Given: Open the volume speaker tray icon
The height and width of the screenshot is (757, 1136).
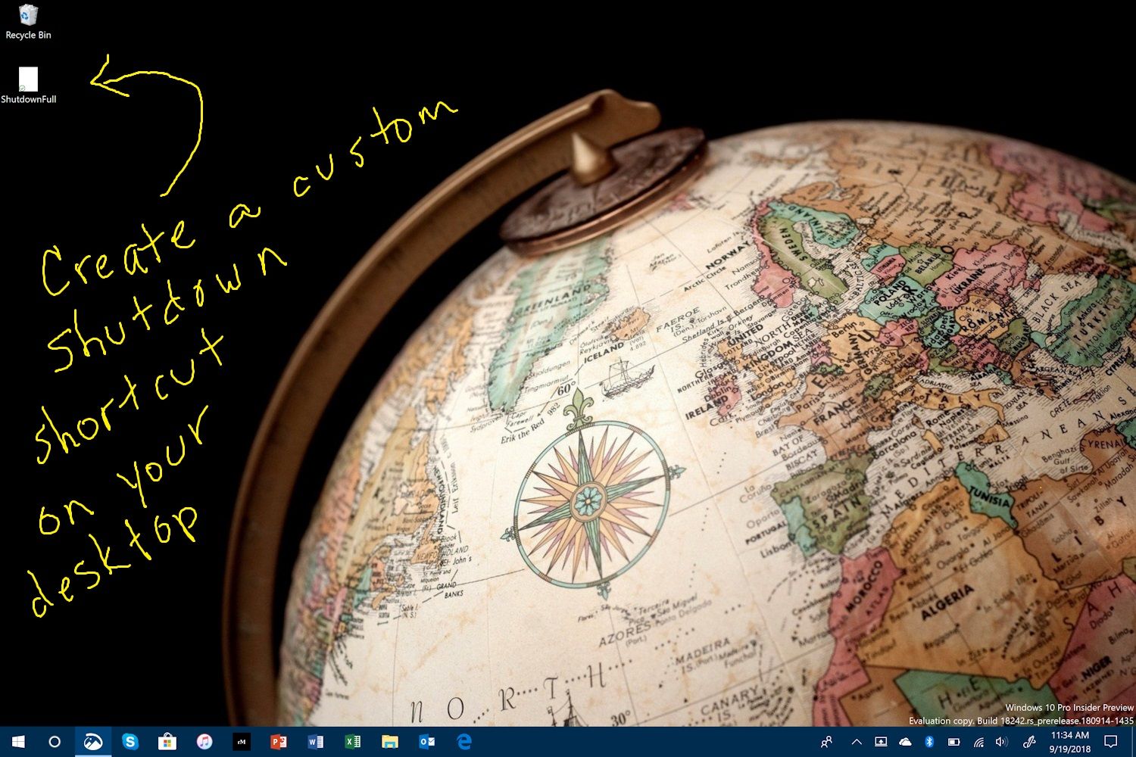Looking at the screenshot, I should tap(1002, 742).
